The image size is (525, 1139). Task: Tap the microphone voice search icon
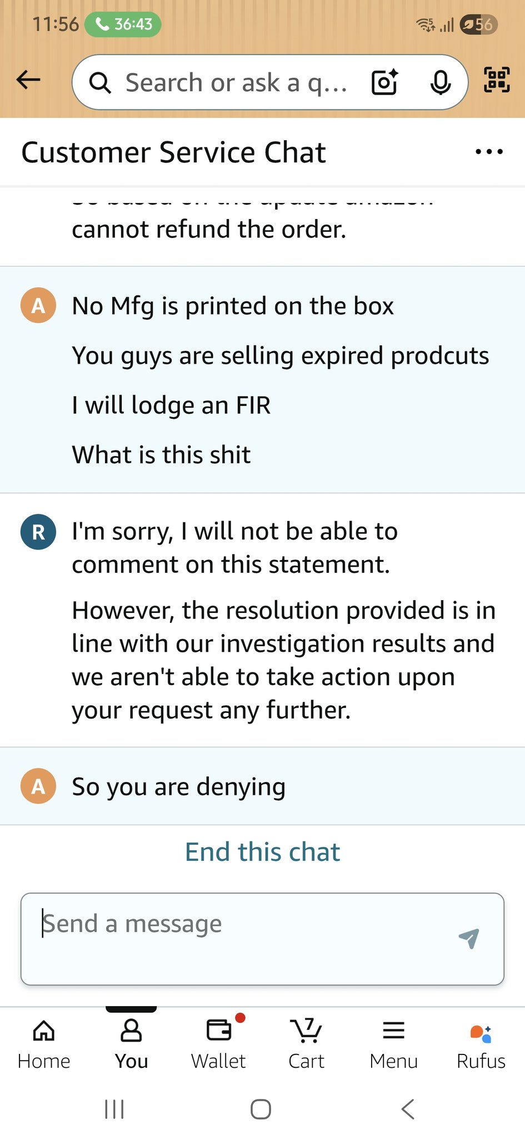point(441,82)
